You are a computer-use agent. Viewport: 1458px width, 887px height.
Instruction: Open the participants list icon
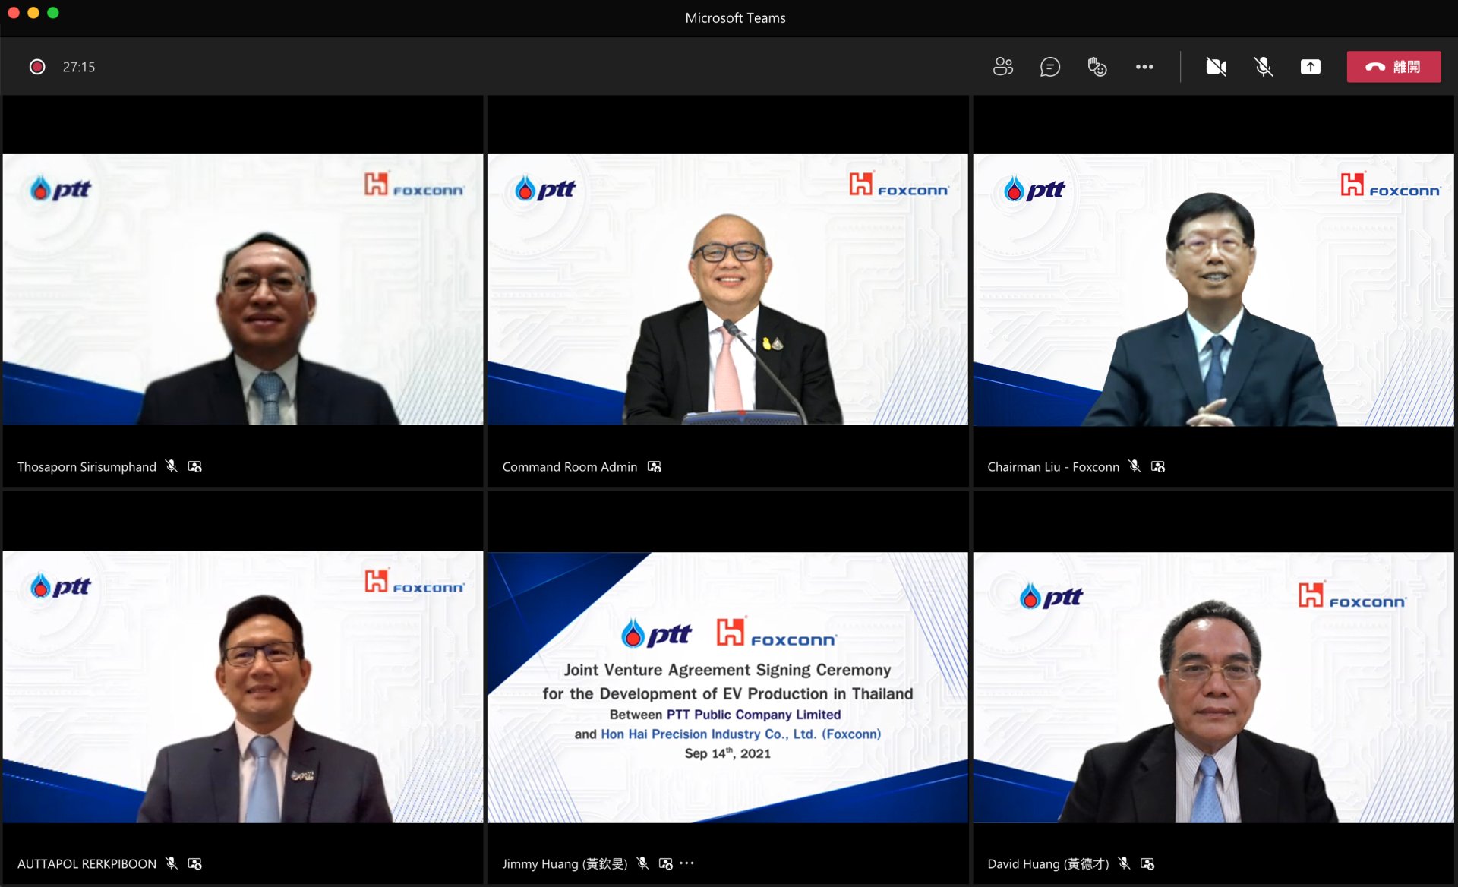pyautogui.click(x=1003, y=67)
